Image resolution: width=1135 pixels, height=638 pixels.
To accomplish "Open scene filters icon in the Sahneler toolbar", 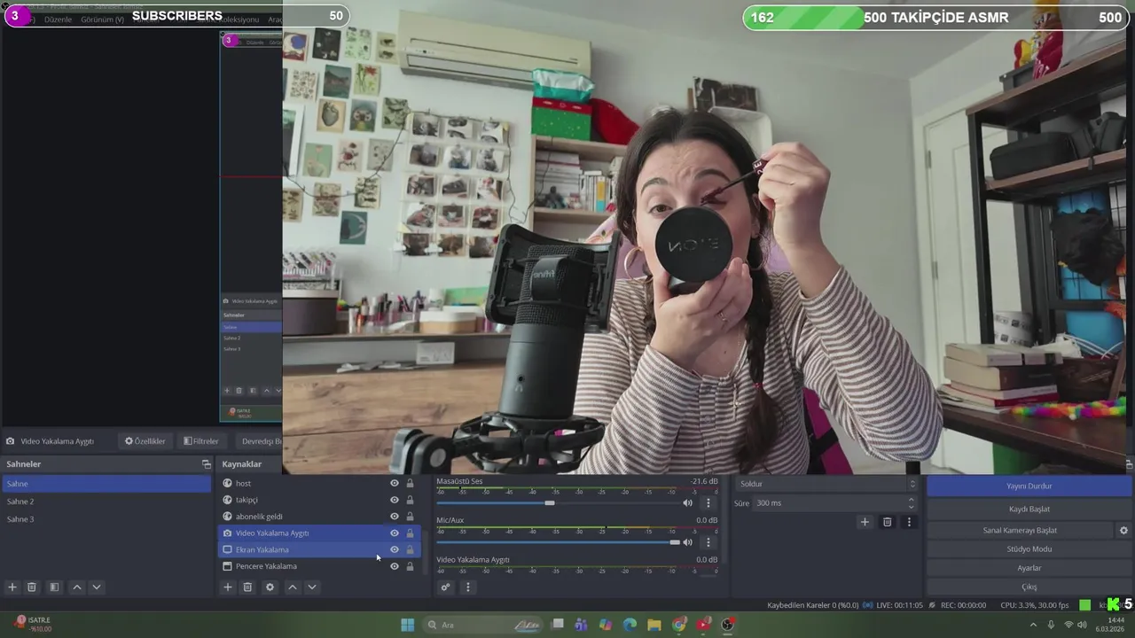I will click(54, 587).
